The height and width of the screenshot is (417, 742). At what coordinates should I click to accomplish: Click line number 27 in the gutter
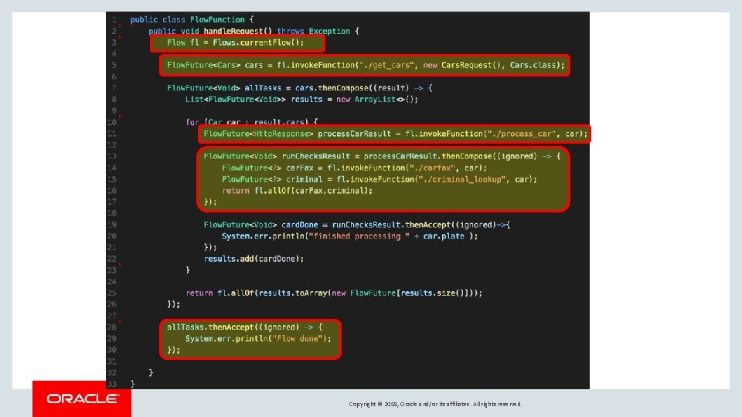pos(111,316)
